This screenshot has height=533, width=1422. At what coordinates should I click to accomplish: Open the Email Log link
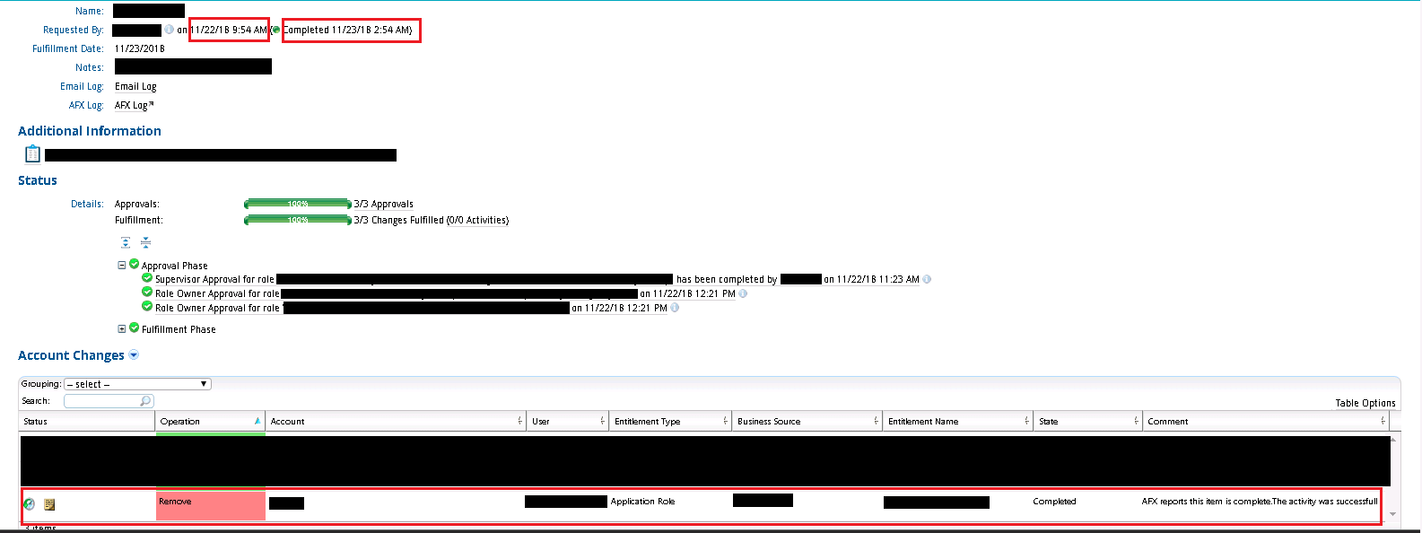click(135, 87)
